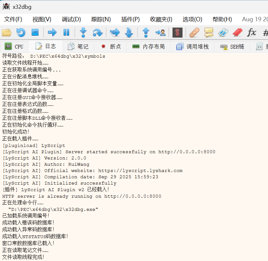Screen dimensions: 268x261
Task: Switch to the 内存布局 tab
Action: coord(148,46)
